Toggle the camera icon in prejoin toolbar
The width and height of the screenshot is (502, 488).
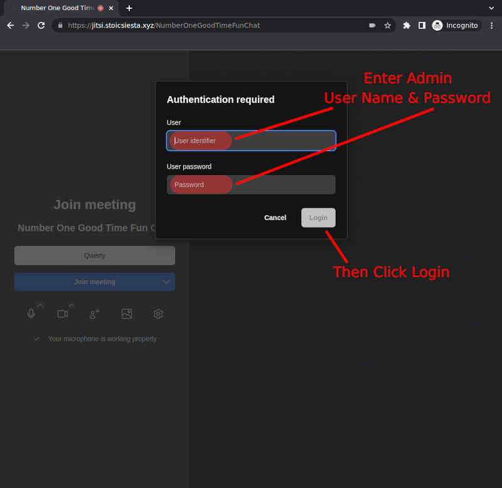tap(63, 314)
